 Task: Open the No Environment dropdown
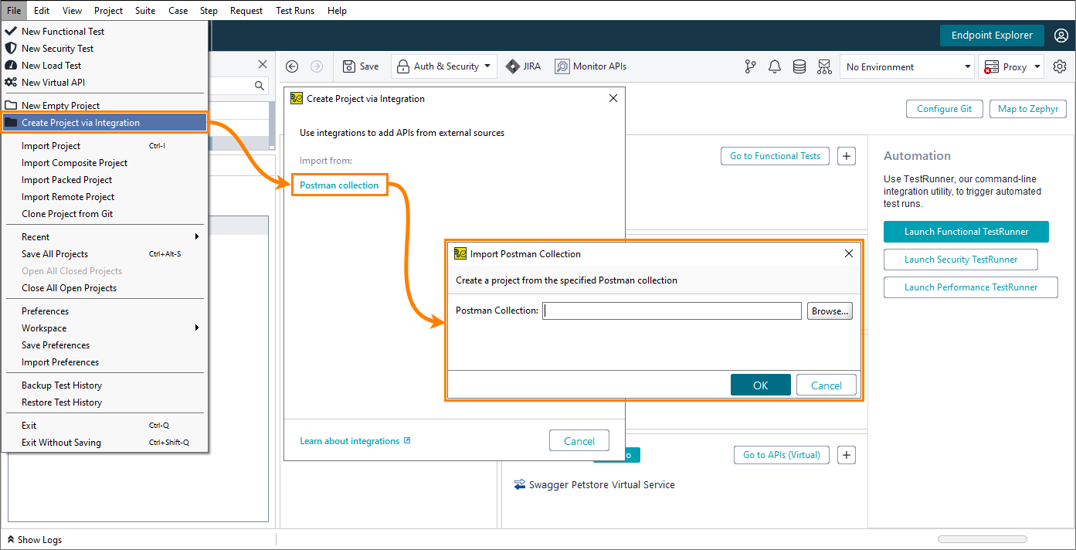click(908, 66)
